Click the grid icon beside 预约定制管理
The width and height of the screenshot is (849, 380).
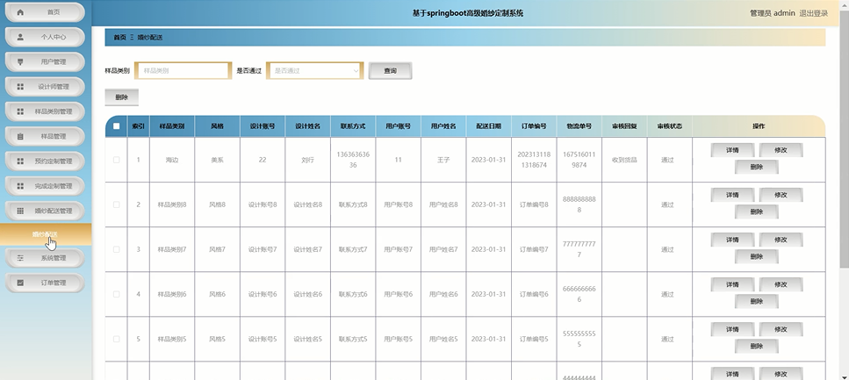tap(20, 161)
